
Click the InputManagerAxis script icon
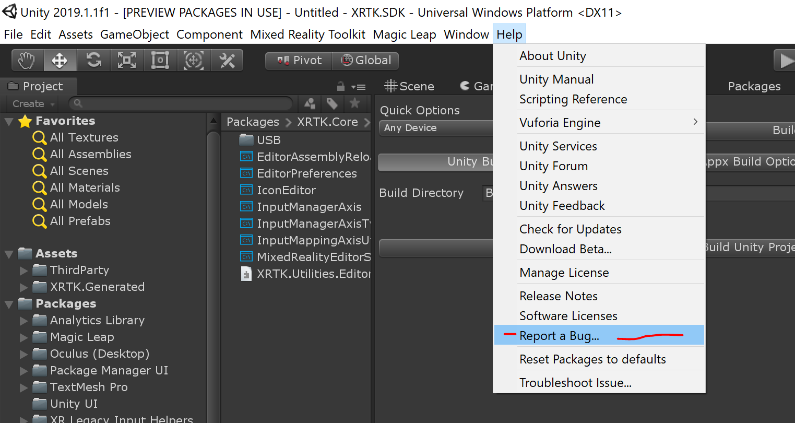(246, 207)
